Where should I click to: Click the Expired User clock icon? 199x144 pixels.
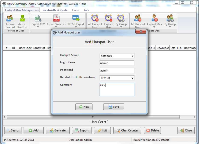click(109, 18)
